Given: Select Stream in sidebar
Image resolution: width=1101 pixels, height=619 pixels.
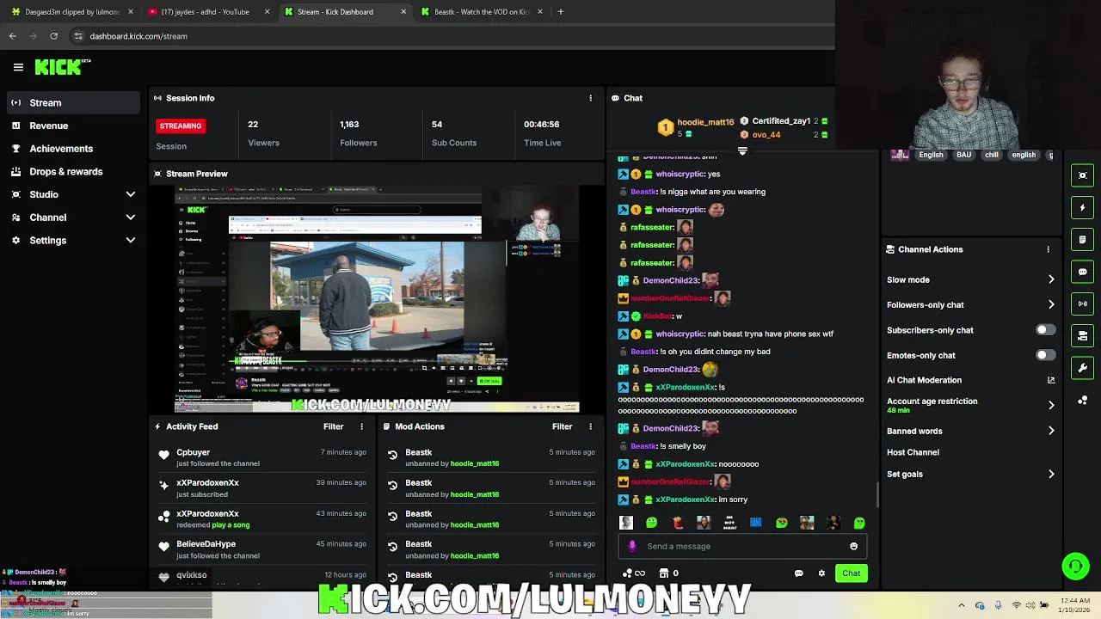Looking at the screenshot, I should coord(72,102).
